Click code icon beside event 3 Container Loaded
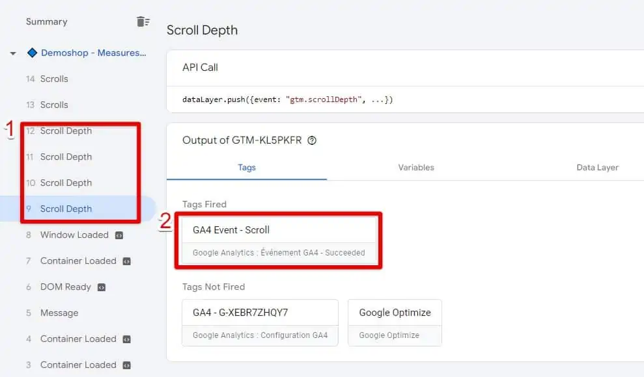Screen dimensions: 644x377 click(x=127, y=365)
